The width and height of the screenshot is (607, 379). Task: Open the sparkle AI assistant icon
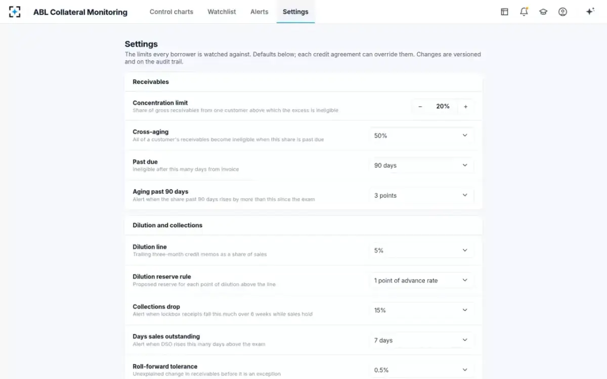(x=590, y=12)
